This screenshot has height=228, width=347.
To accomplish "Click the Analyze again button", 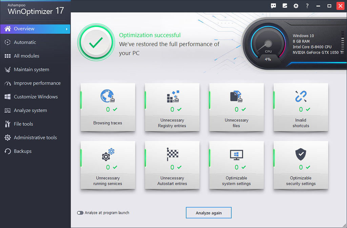I will click(x=208, y=213).
